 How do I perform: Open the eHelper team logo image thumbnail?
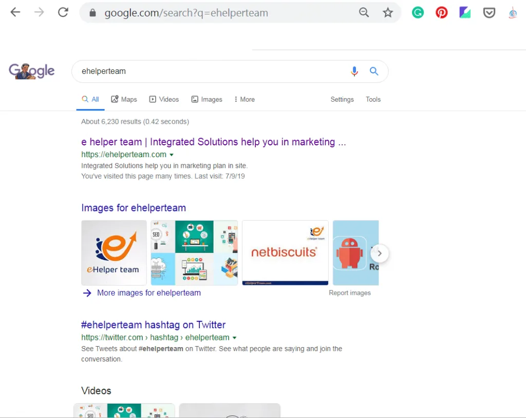tap(114, 253)
